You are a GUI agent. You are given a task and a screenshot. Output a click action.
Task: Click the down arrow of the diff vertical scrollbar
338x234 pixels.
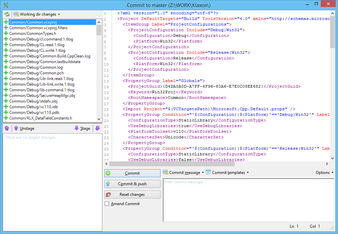point(332,158)
